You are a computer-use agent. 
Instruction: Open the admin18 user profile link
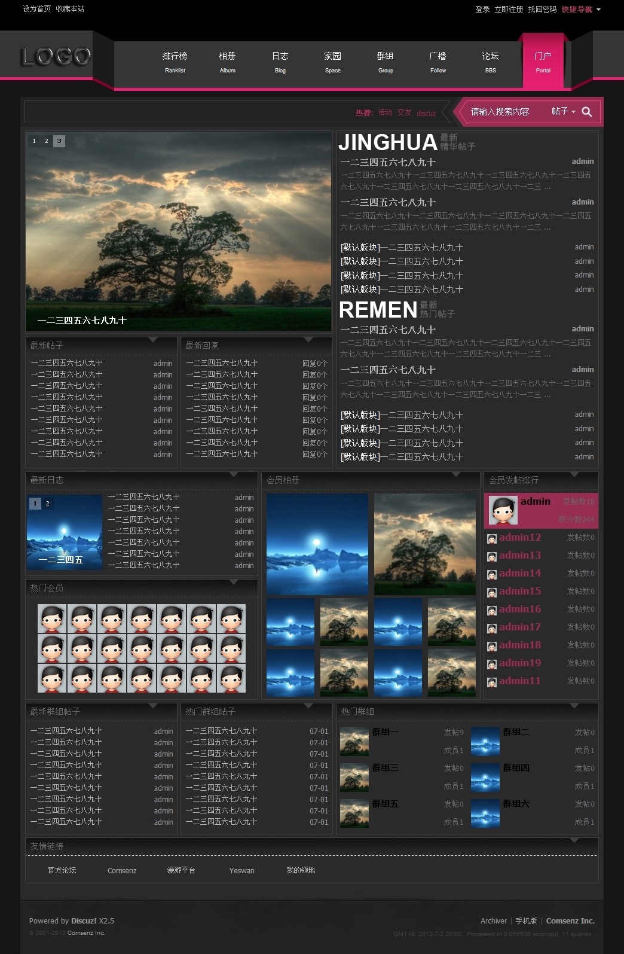(x=520, y=645)
